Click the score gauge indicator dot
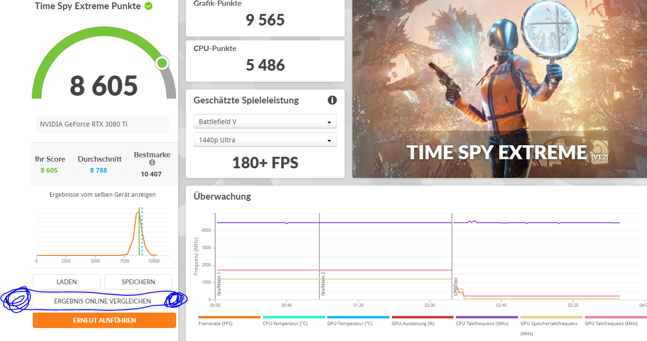The width and height of the screenshot is (647, 341). [162, 63]
